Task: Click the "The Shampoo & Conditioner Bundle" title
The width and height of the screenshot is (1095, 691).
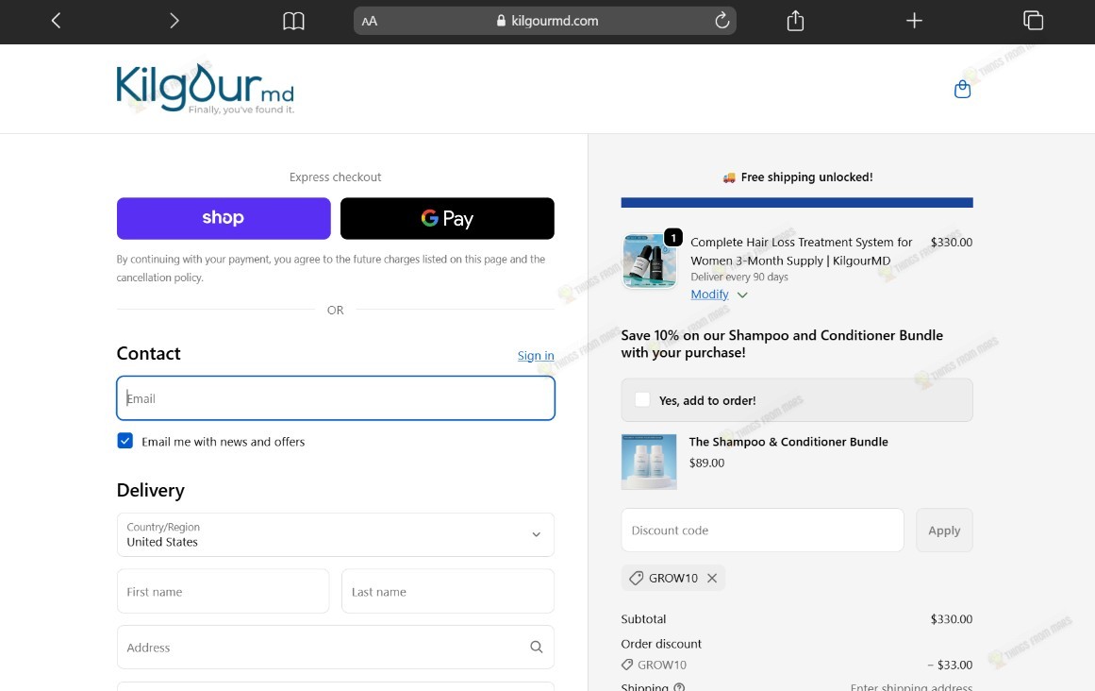Action: click(x=788, y=442)
